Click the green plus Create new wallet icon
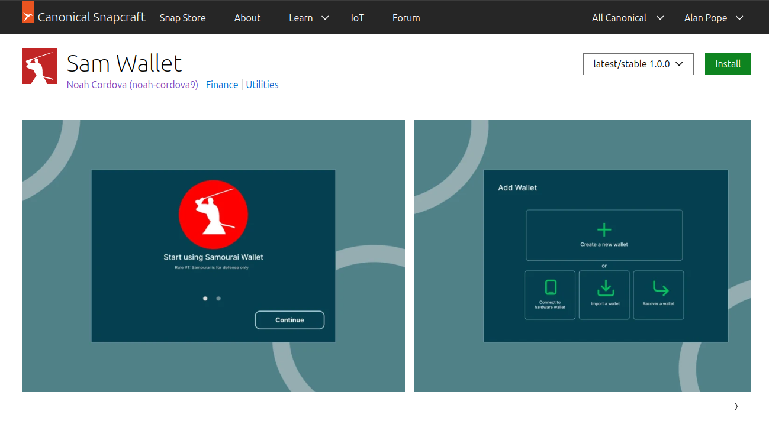This screenshot has height=424, width=769. pyautogui.click(x=604, y=229)
